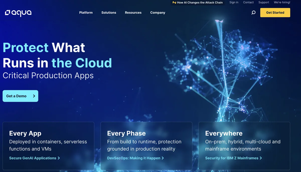Click the Critical Production Apps subtitle

(x=48, y=76)
